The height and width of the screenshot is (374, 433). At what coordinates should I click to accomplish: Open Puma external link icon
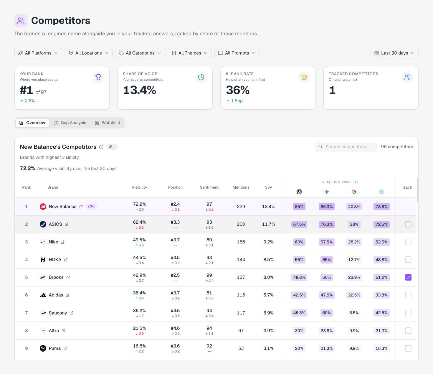(65, 348)
